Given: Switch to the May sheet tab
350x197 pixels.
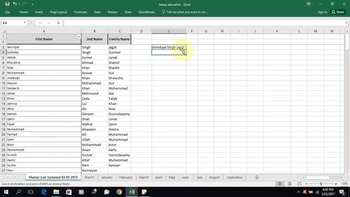Looking at the screenshot, I should tap(172, 177).
